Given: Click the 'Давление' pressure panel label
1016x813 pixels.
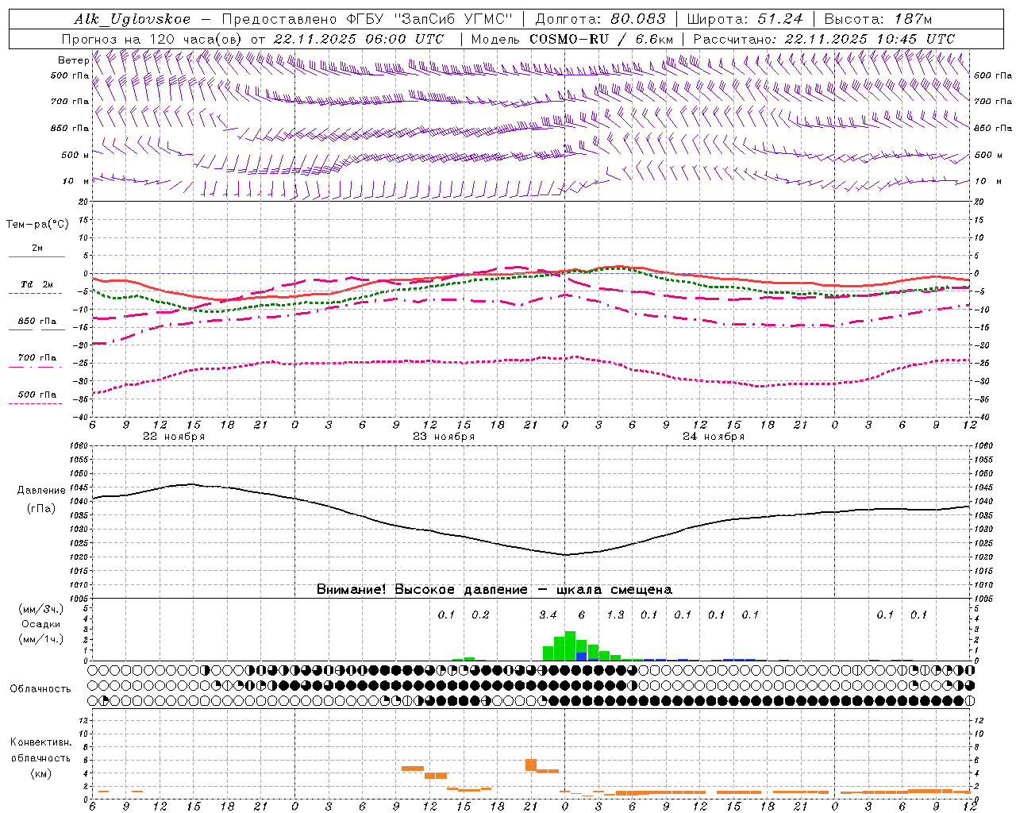Looking at the screenshot, I should coord(41,491).
